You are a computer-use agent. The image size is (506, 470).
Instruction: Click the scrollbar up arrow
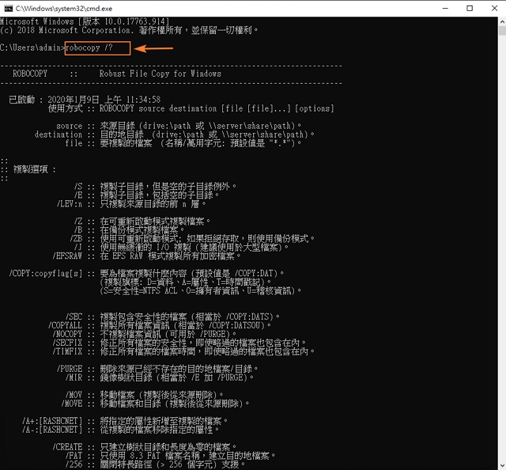[502, 21]
